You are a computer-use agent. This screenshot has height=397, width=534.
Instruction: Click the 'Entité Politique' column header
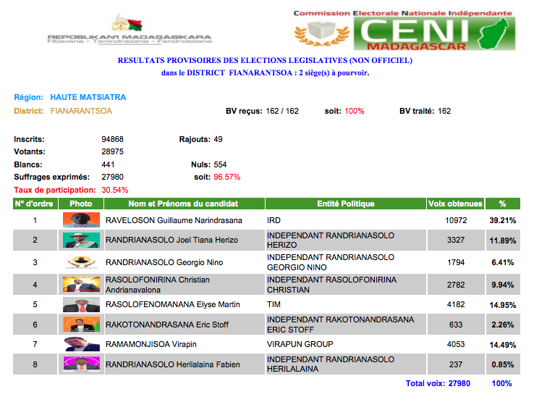coord(345,204)
